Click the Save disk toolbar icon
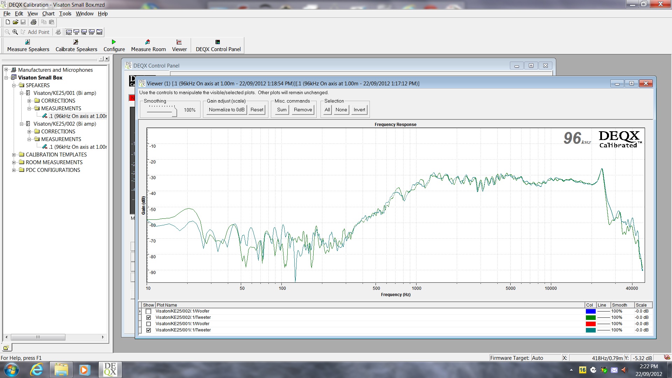672x378 pixels. [x=23, y=22]
